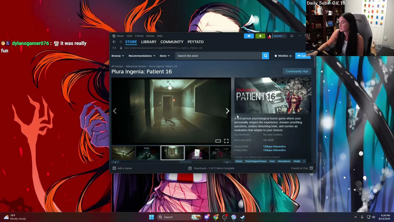
Task: Click the Steam logo menu
Action: [114, 36]
